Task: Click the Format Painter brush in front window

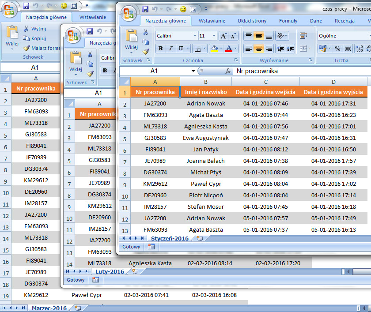Action: [146, 52]
